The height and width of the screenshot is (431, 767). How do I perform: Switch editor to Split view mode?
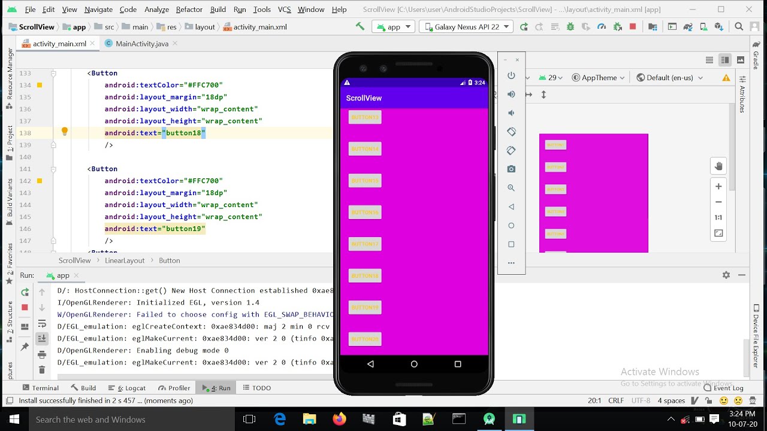(725, 60)
